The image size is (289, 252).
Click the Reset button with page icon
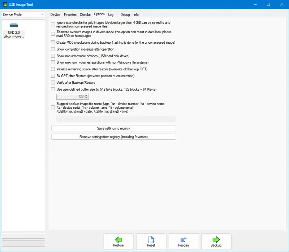(151, 242)
